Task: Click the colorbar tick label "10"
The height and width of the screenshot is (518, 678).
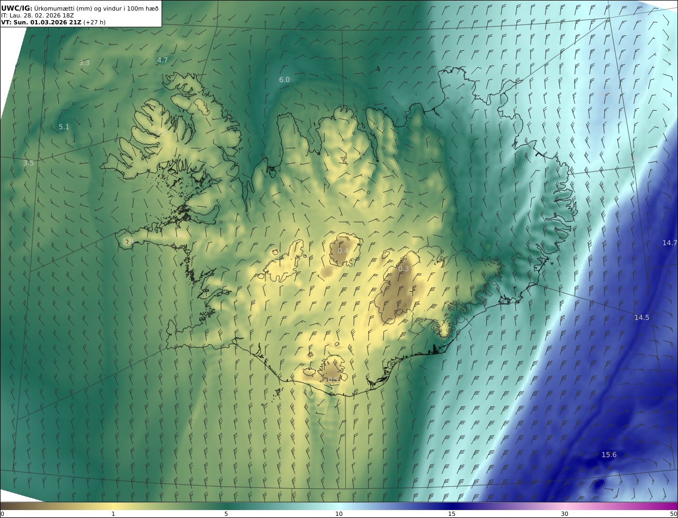Action: pos(339,514)
